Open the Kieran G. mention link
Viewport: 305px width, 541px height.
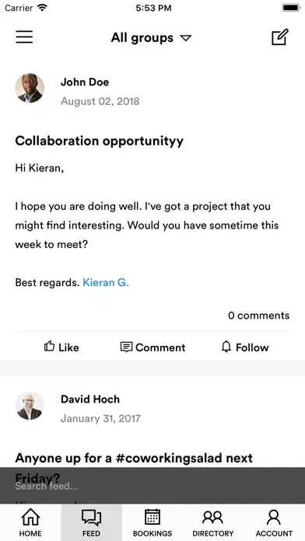[106, 283]
